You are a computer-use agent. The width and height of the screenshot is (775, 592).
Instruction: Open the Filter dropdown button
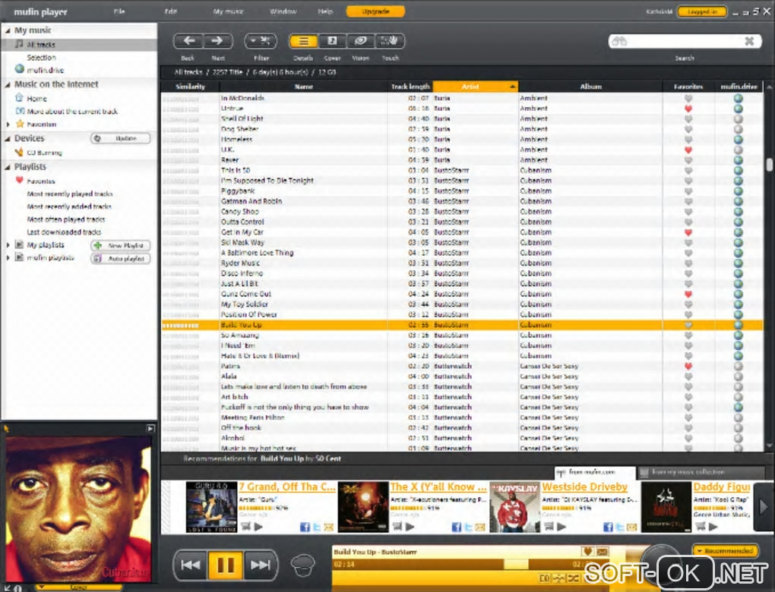click(x=261, y=41)
